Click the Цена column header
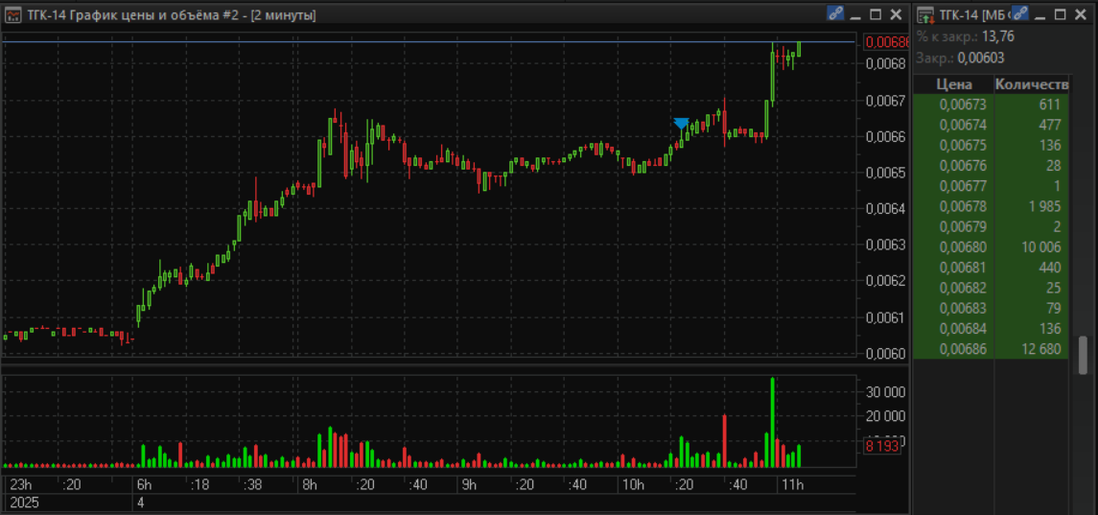 click(954, 84)
